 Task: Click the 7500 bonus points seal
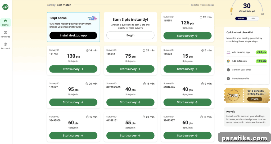tap(234, 95)
